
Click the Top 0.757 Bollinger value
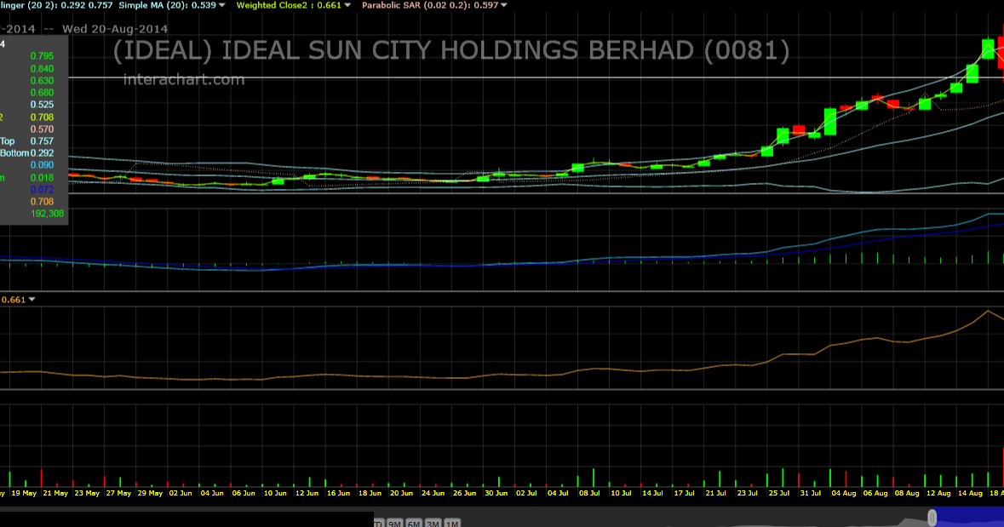(43, 140)
